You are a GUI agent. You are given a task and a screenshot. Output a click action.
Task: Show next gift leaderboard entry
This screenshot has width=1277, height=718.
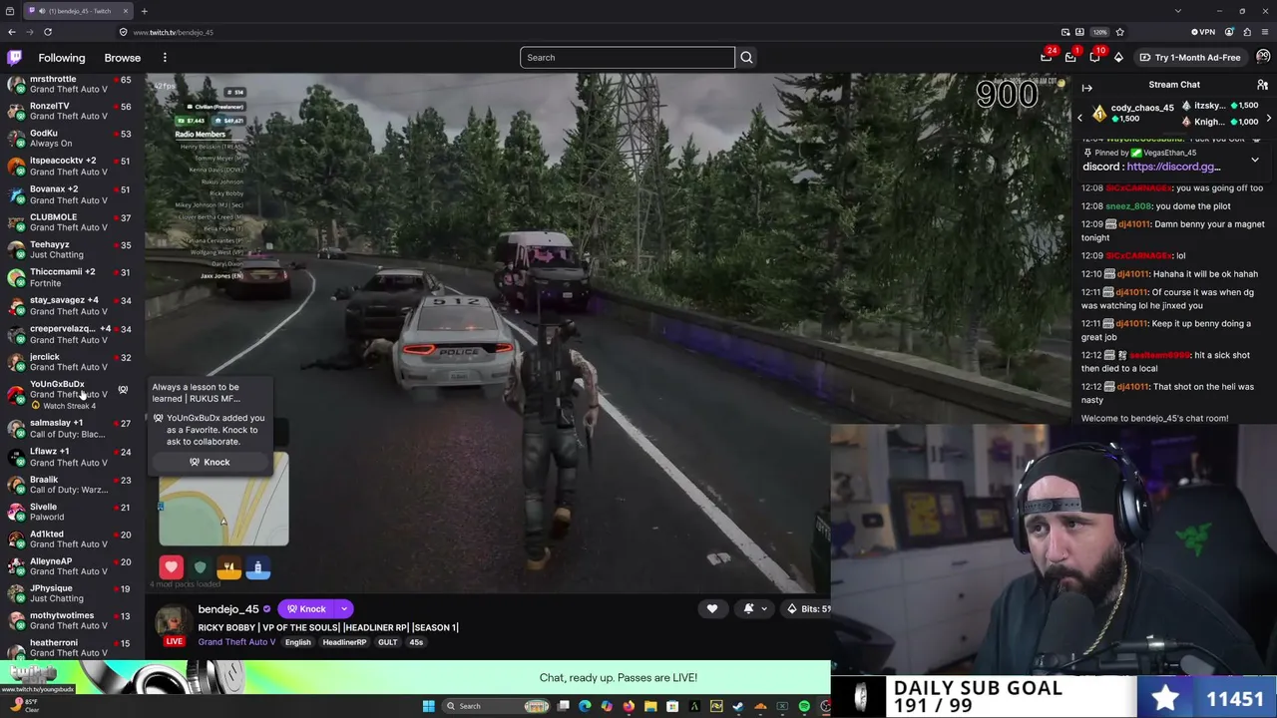1268,119
